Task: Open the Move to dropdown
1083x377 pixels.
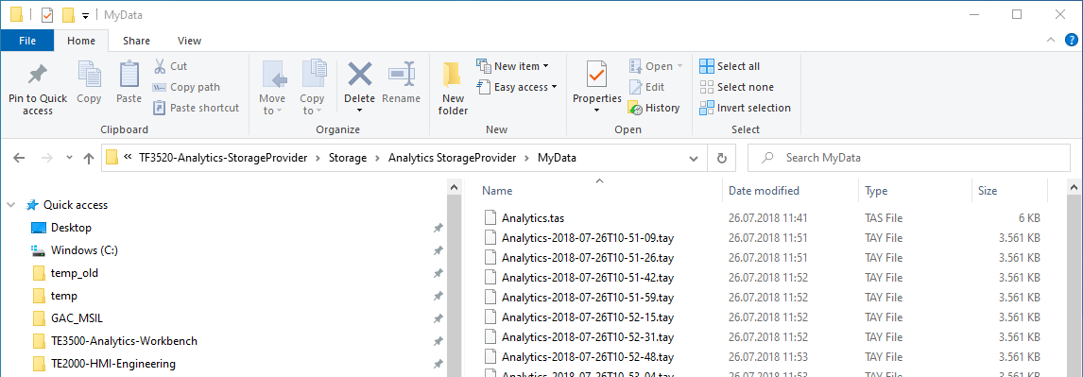Action: (x=272, y=105)
